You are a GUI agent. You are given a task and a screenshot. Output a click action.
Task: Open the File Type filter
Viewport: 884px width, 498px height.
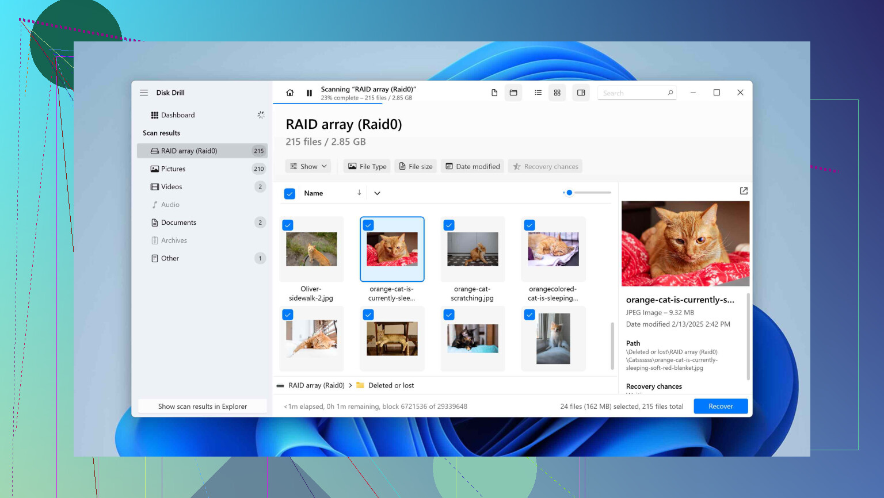367,167
